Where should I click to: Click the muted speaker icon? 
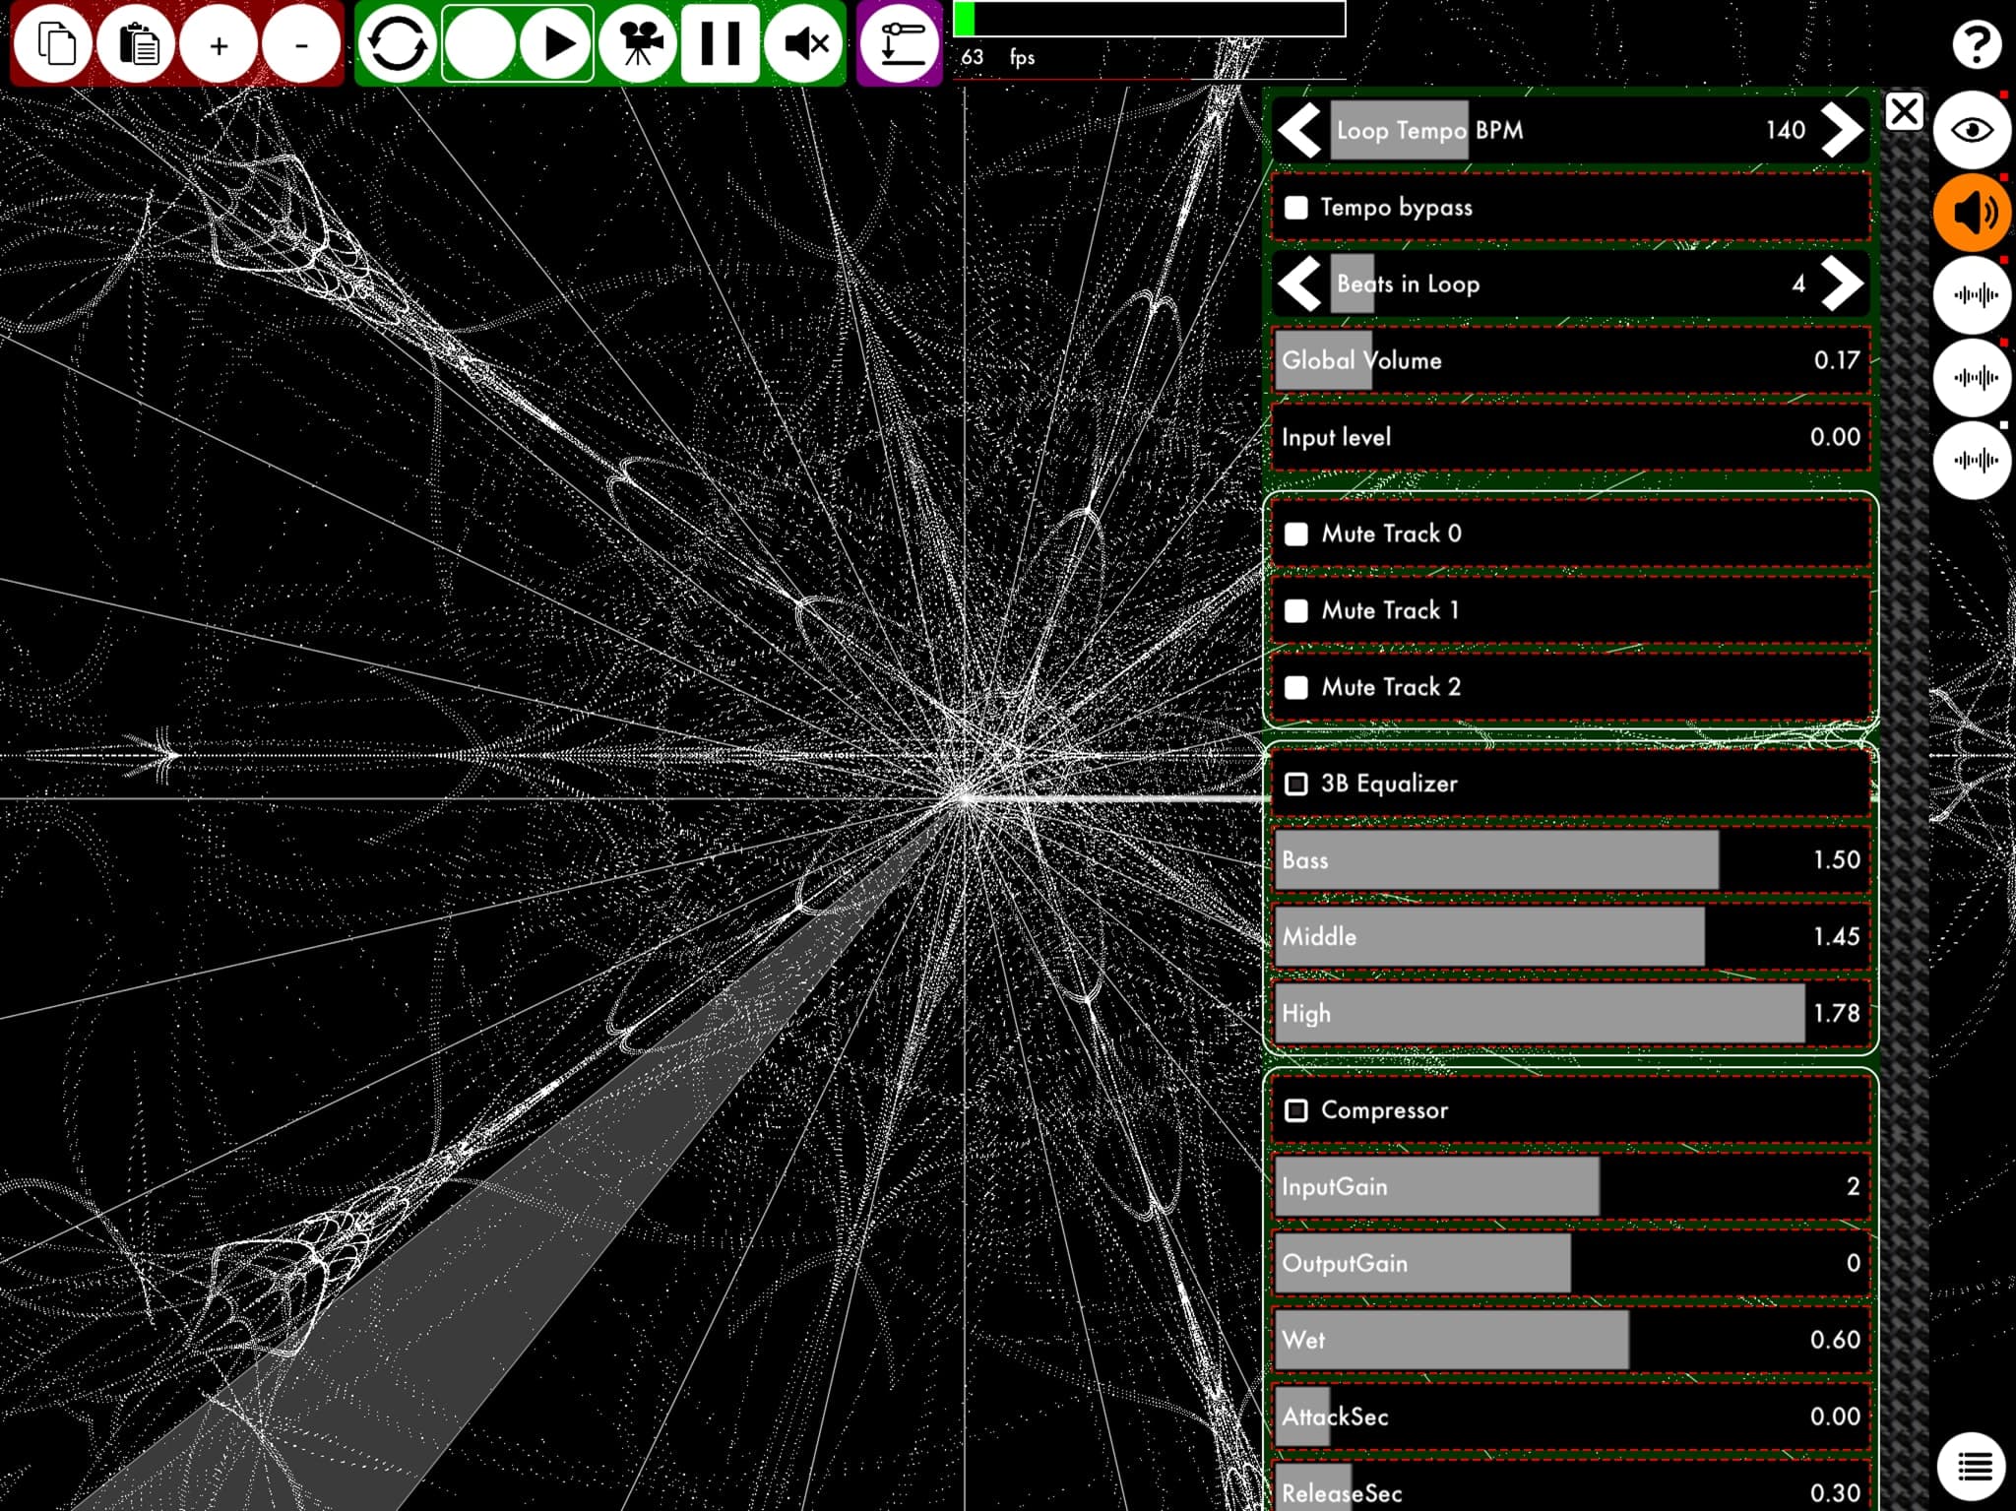804,44
